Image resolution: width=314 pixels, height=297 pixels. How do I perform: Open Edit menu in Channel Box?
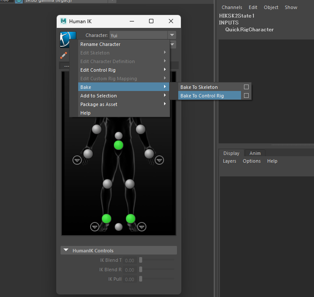tap(253, 7)
